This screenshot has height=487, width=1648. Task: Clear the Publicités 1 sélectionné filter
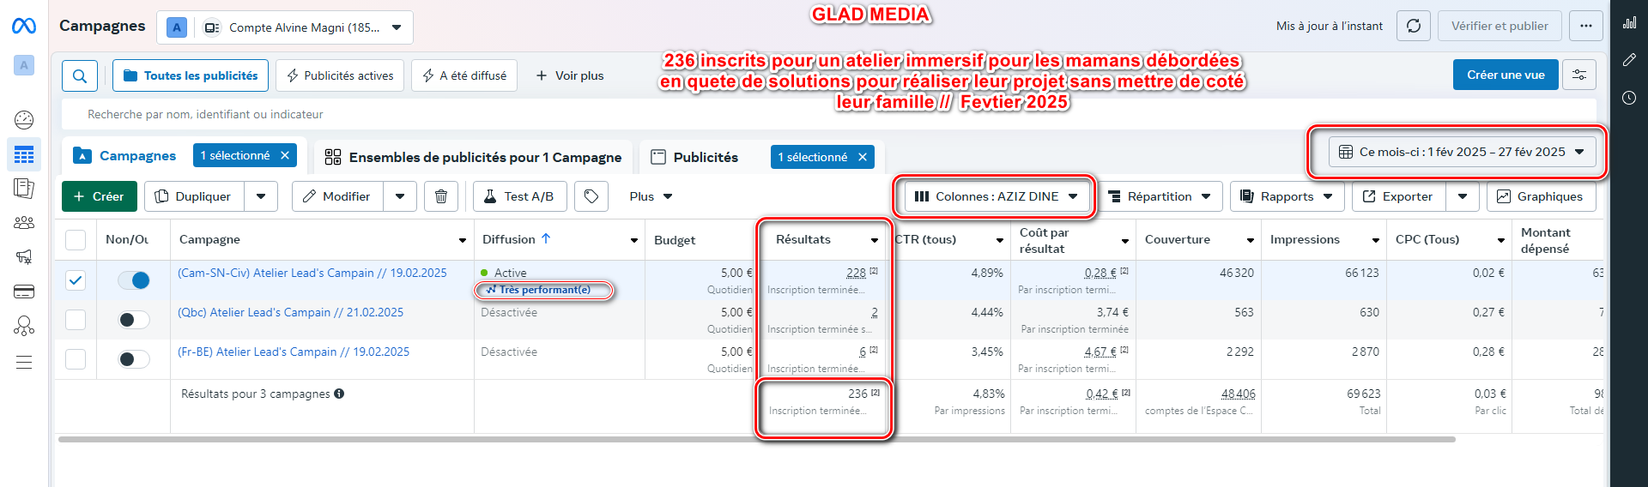point(863,157)
